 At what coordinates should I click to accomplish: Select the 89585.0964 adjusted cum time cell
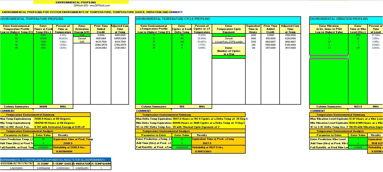point(120,38)
